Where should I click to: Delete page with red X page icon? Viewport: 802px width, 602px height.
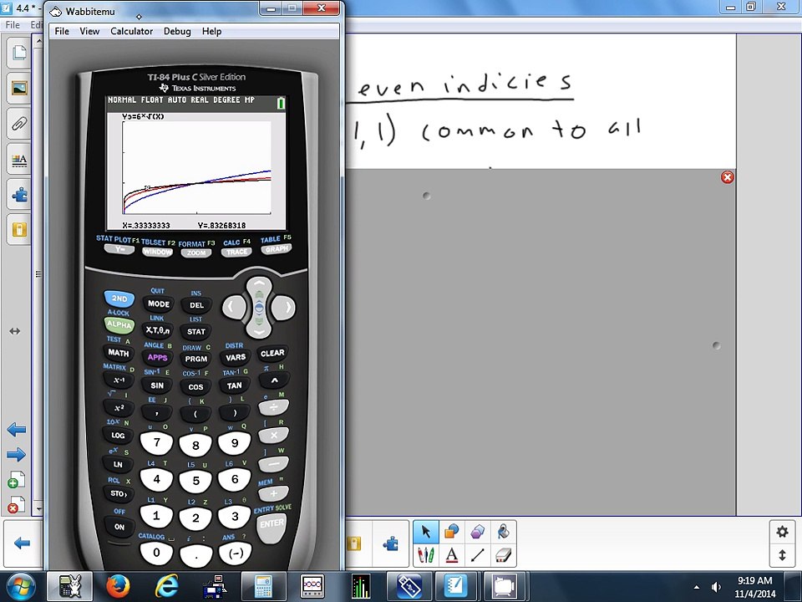coord(17,505)
